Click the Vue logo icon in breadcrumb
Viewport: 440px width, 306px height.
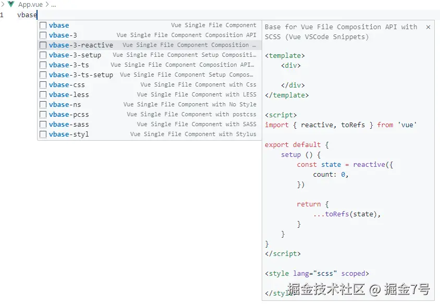point(11,4)
